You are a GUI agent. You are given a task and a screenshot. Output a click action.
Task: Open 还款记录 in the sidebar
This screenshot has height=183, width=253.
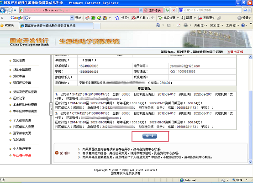pos(19,98)
